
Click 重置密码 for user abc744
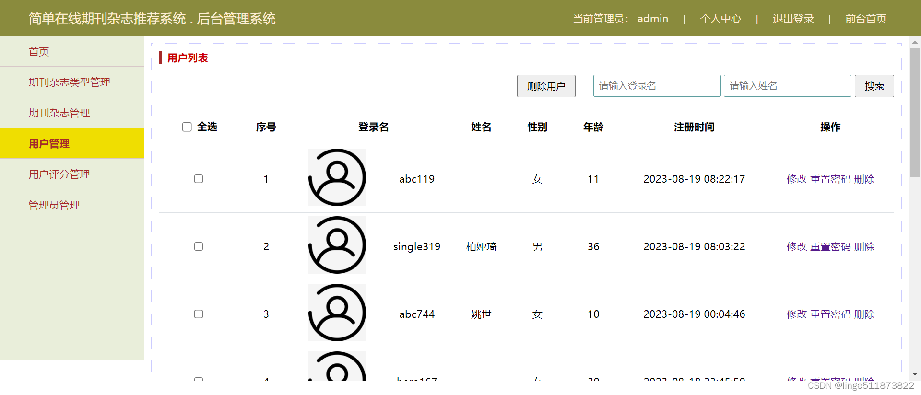click(x=831, y=314)
